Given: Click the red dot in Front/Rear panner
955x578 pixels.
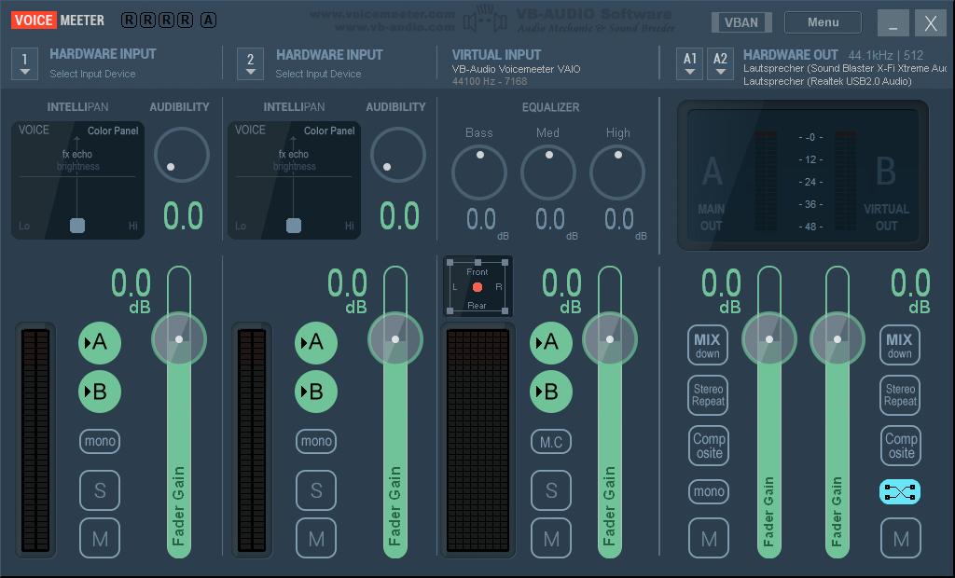Looking at the screenshot, I should pos(477,287).
